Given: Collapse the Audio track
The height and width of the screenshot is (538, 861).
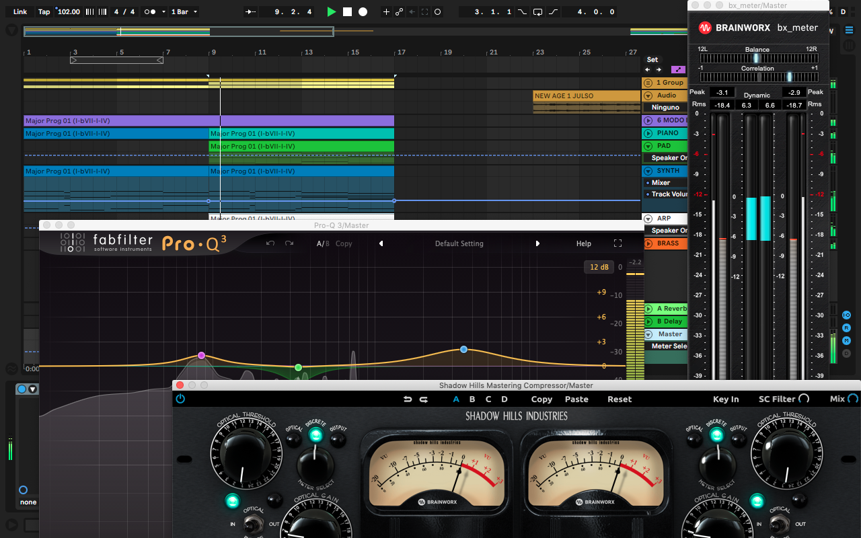Looking at the screenshot, I should (648, 95).
